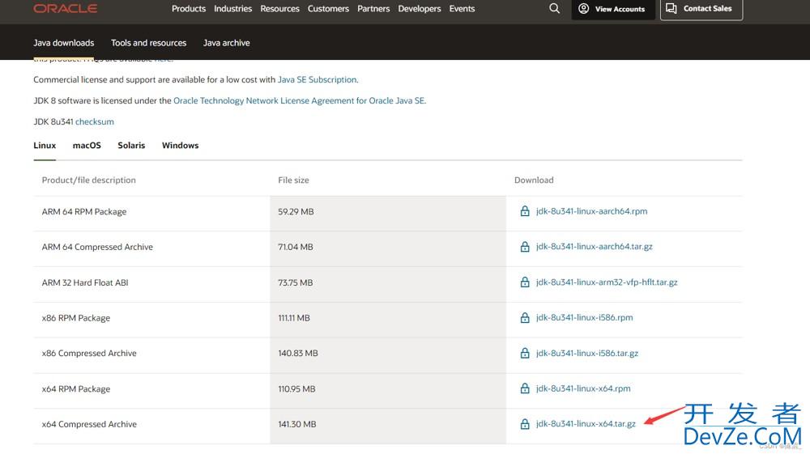Click the search magnifier icon
Screen dimensions: 810x454
tap(554, 9)
